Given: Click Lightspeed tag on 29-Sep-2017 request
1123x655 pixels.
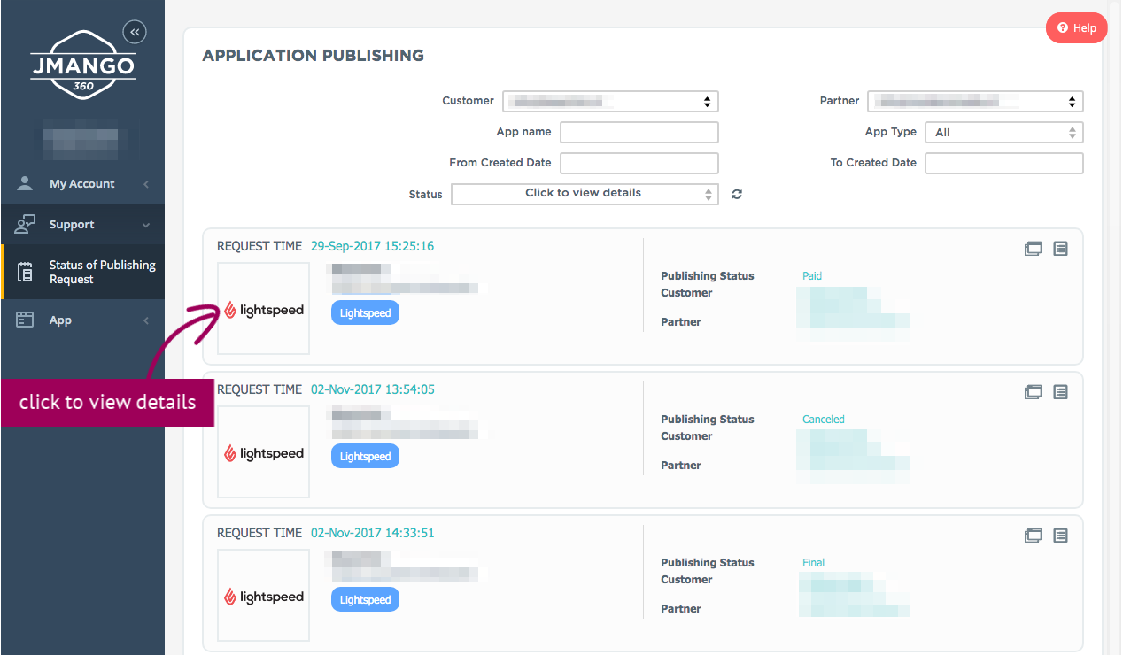Looking at the screenshot, I should click(x=365, y=312).
